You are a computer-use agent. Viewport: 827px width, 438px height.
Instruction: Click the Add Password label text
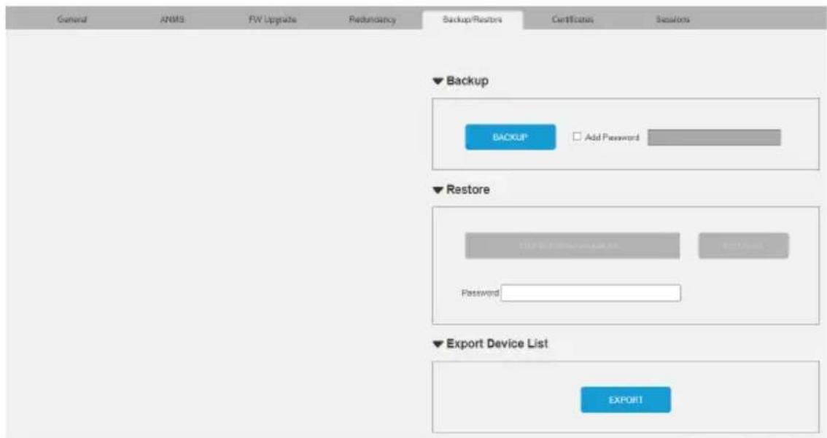pyautogui.click(x=612, y=137)
